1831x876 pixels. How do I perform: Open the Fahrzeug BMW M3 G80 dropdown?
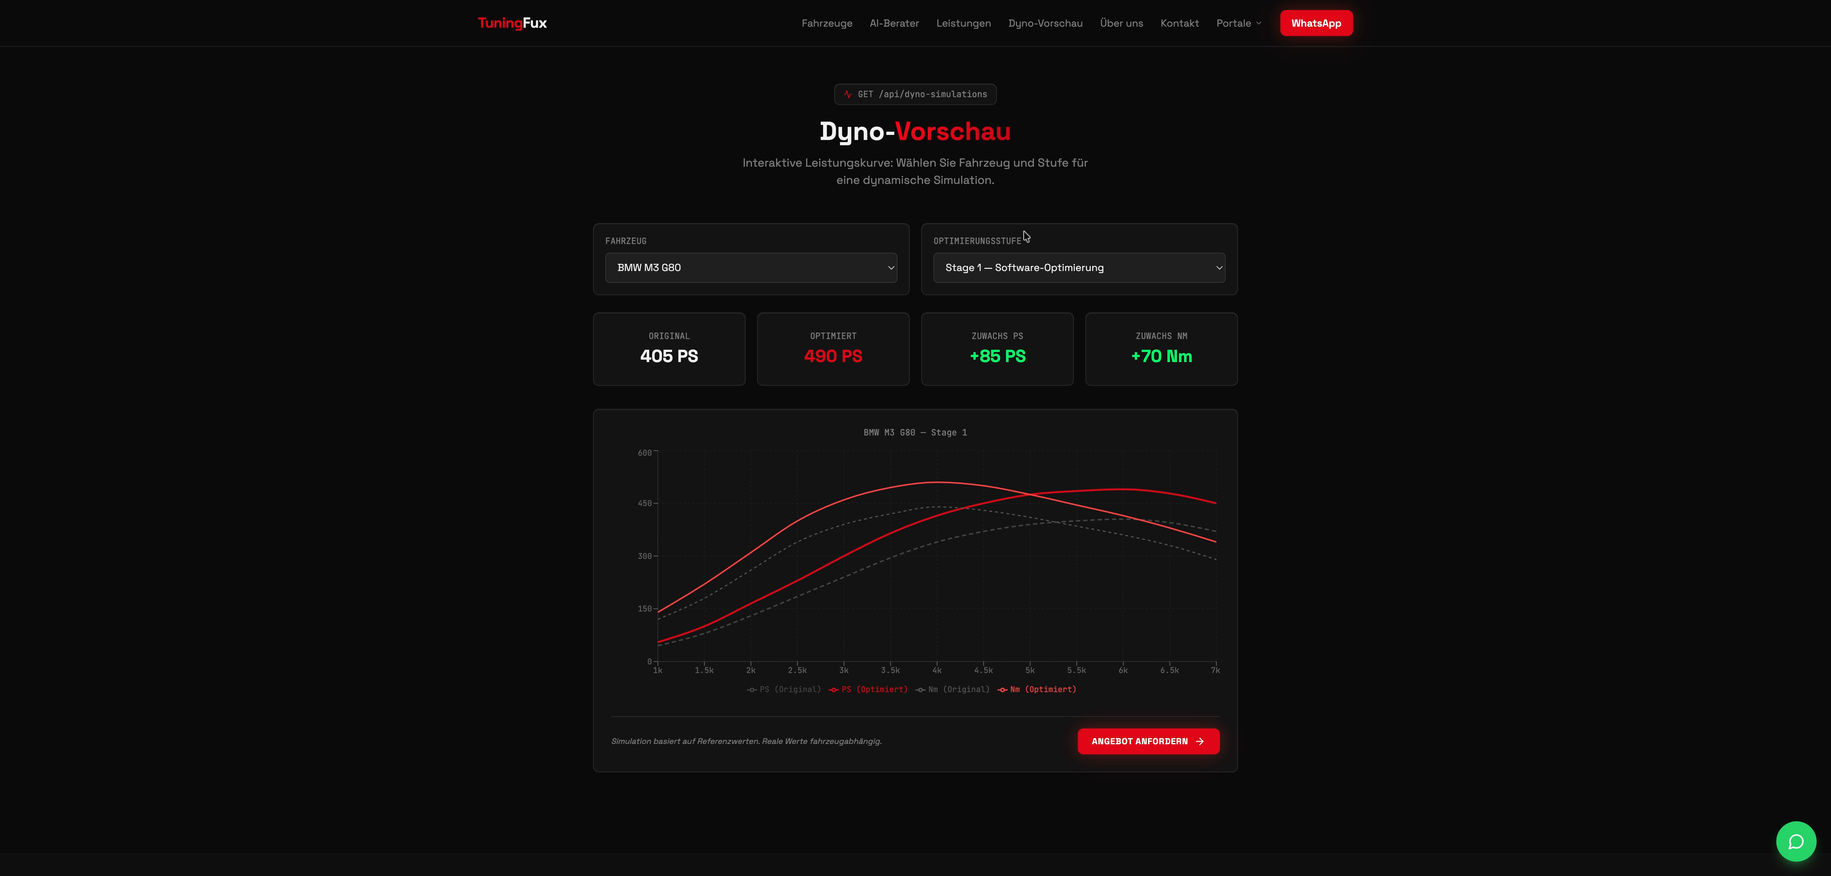pyautogui.click(x=751, y=267)
